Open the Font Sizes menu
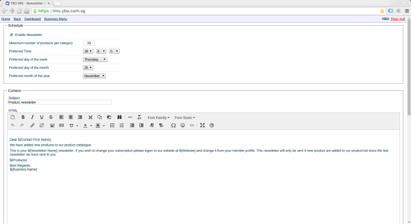The image size is (411, 224). (184, 117)
